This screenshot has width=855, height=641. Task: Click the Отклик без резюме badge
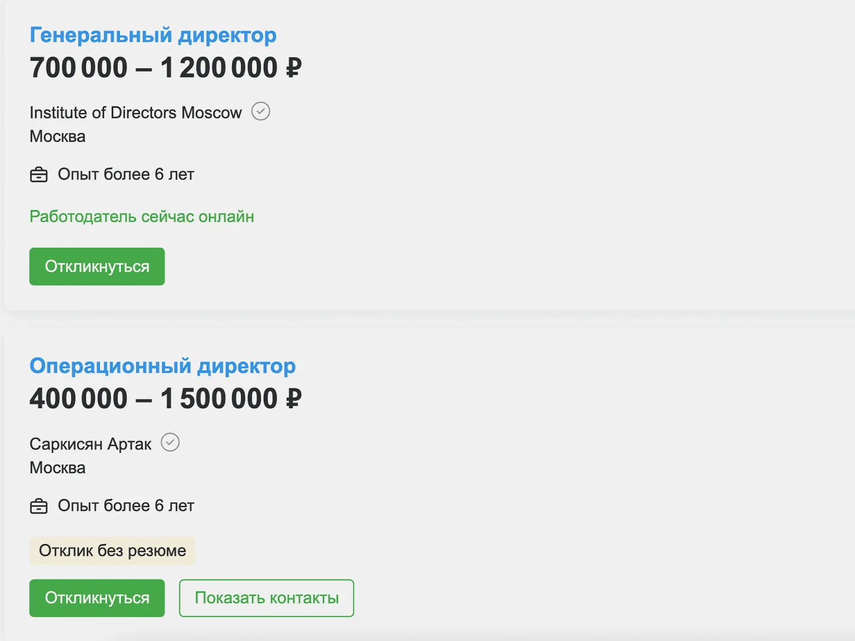112,551
